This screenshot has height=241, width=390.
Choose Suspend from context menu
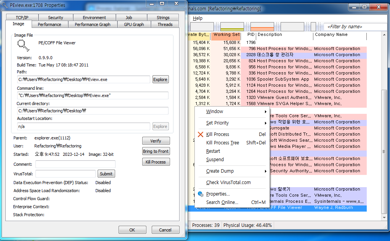232,160
